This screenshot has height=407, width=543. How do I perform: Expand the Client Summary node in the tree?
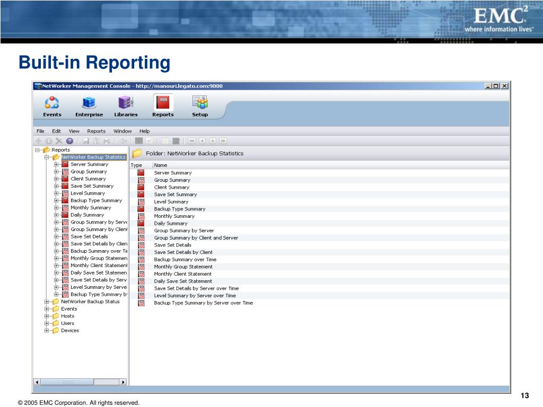[56, 179]
